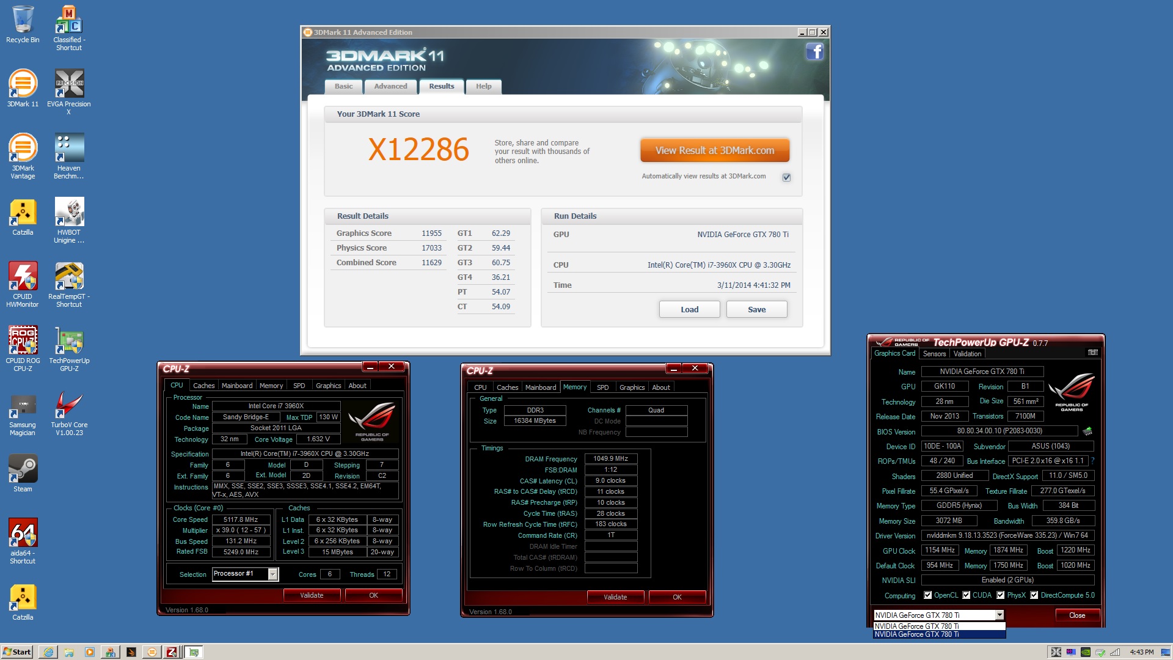Open the Steam desktop icon

[23, 474]
